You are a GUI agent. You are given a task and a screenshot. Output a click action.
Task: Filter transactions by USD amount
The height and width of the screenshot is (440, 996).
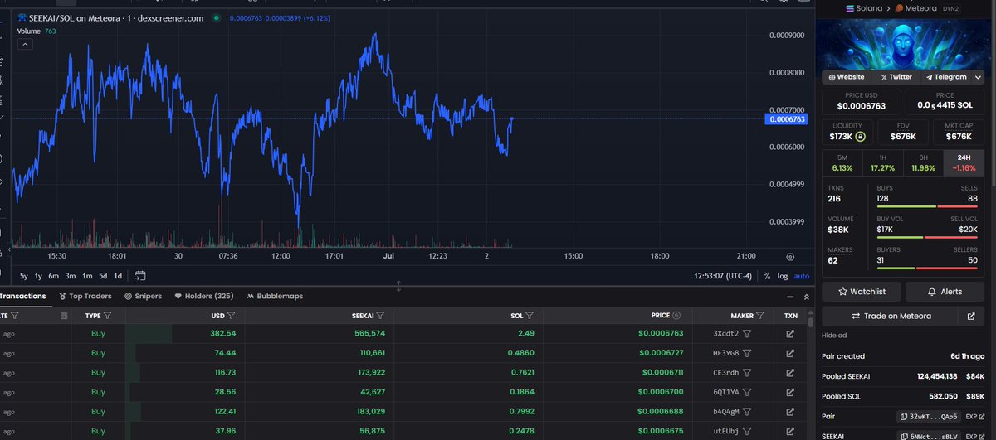(231, 315)
